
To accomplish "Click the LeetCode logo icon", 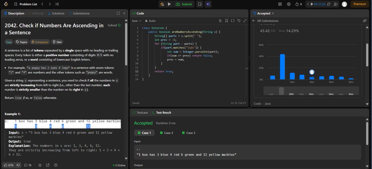I will (6, 4).
